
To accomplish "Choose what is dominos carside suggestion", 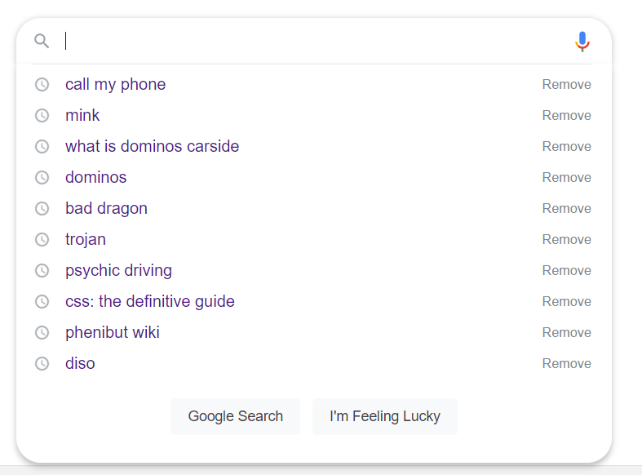I will click(x=152, y=147).
